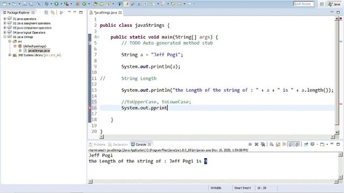Open the dropdown beside New Java Class icon

point(89,4)
